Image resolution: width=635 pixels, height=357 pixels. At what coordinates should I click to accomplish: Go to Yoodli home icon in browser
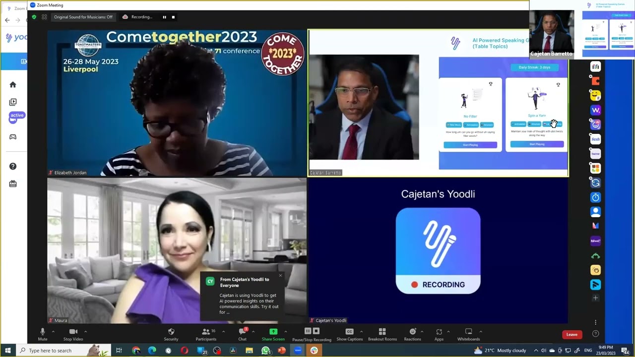(13, 85)
